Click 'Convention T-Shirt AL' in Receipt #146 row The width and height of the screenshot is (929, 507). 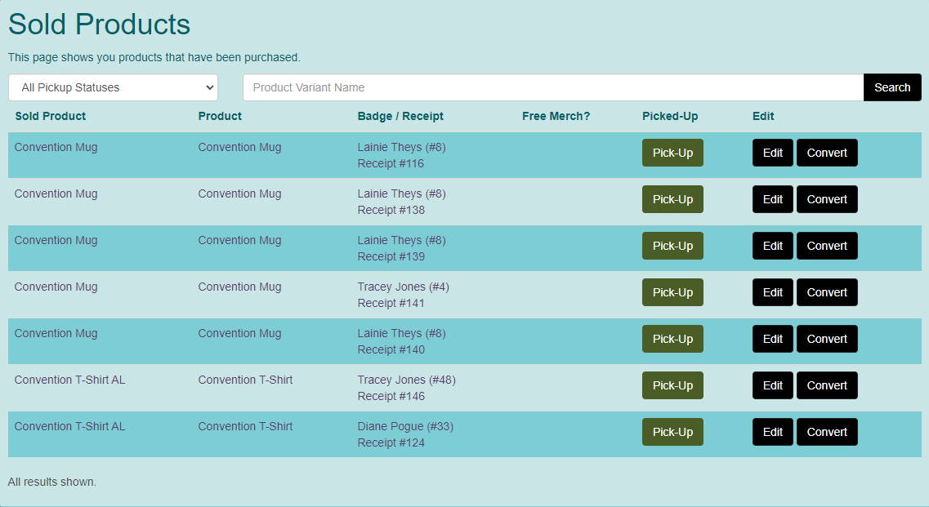[70, 380]
